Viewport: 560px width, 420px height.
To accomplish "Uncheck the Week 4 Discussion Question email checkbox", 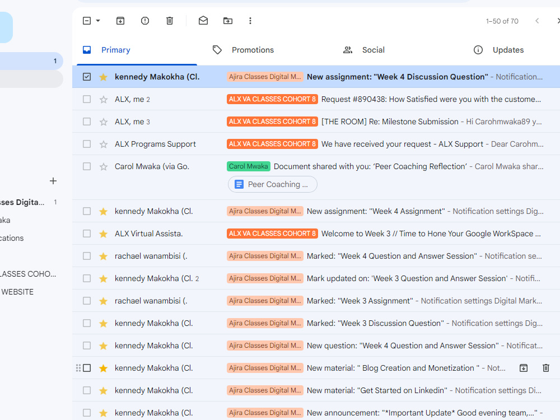I will [87, 77].
